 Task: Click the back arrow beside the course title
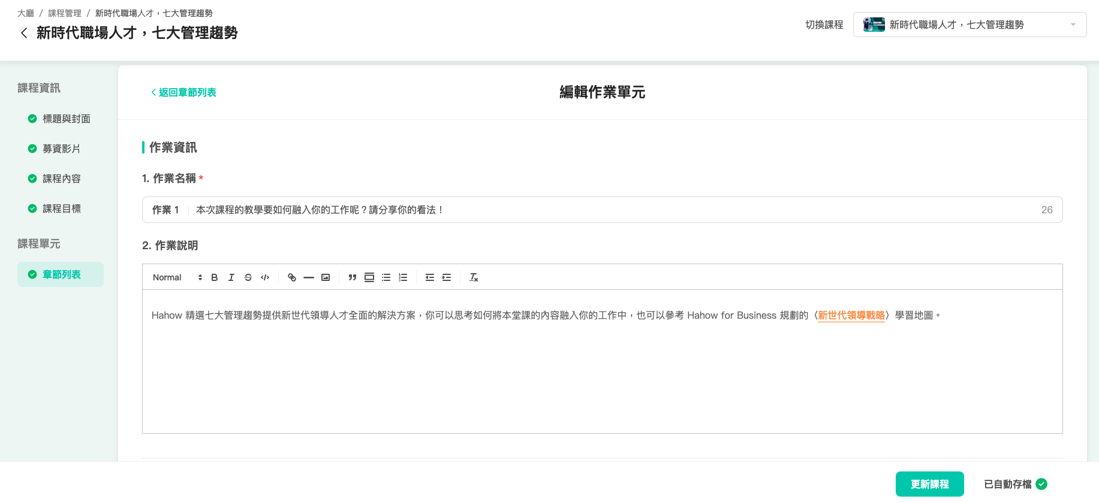click(24, 33)
